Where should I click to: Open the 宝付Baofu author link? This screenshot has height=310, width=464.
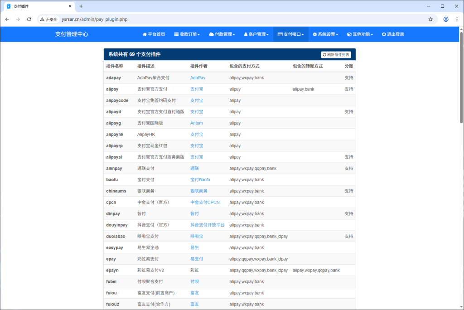(200, 180)
